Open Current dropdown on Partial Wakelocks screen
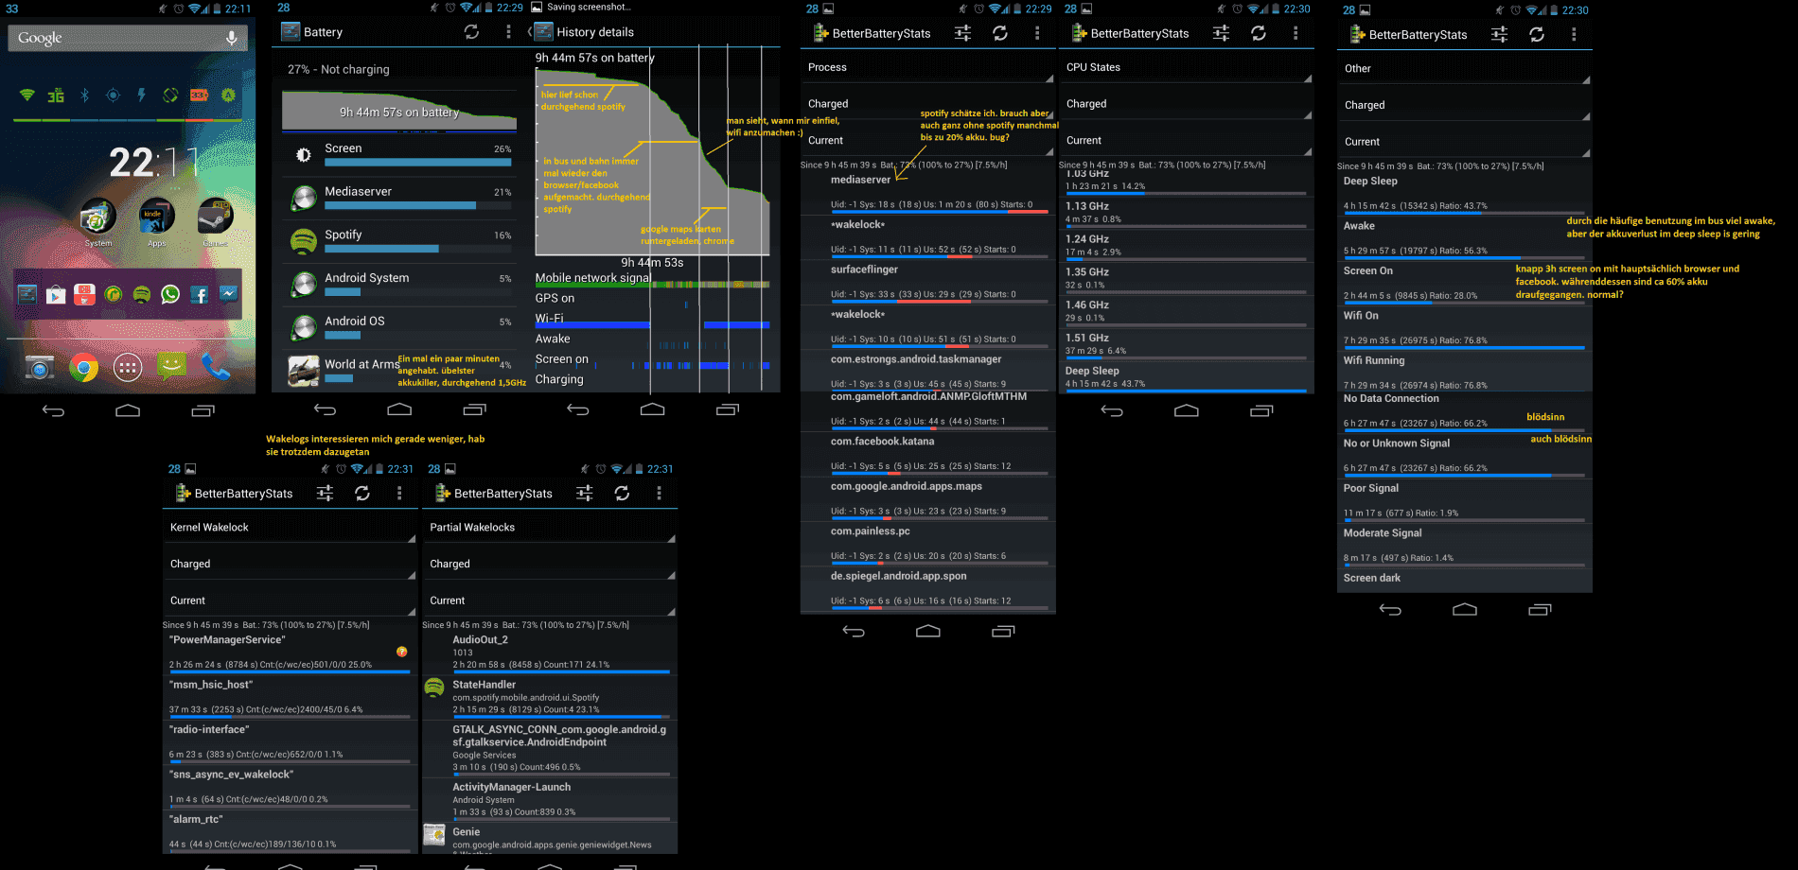Image resolution: width=1798 pixels, height=870 pixels. pyautogui.click(x=550, y=600)
